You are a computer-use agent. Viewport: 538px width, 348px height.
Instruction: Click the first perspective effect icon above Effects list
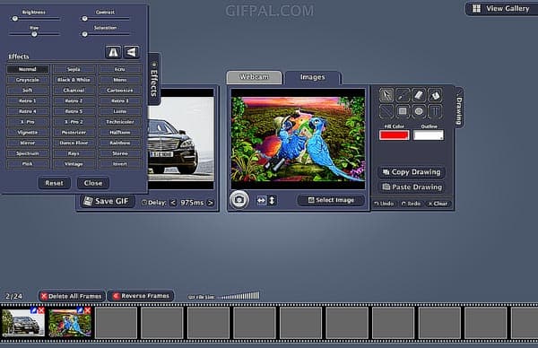coord(113,52)
